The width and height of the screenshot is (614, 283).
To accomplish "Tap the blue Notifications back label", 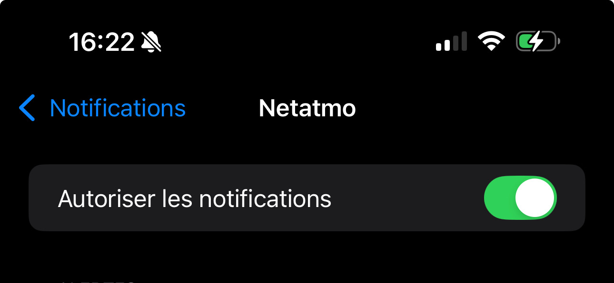I will coord(118,108).
